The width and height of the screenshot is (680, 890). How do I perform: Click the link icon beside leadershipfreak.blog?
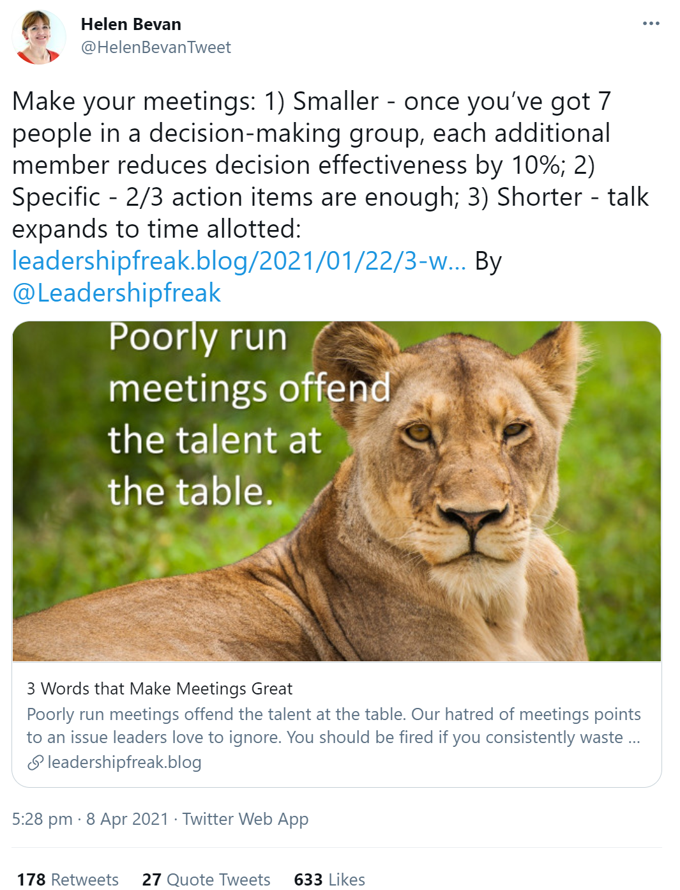[35, 762]
